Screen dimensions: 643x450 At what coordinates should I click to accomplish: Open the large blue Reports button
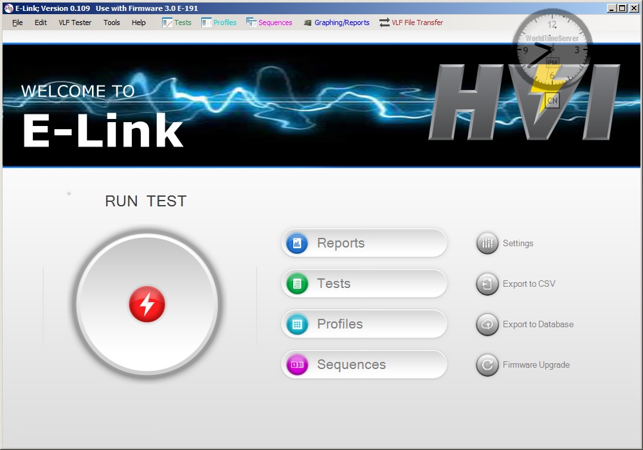pyautogui.click(x=364, y=243)
